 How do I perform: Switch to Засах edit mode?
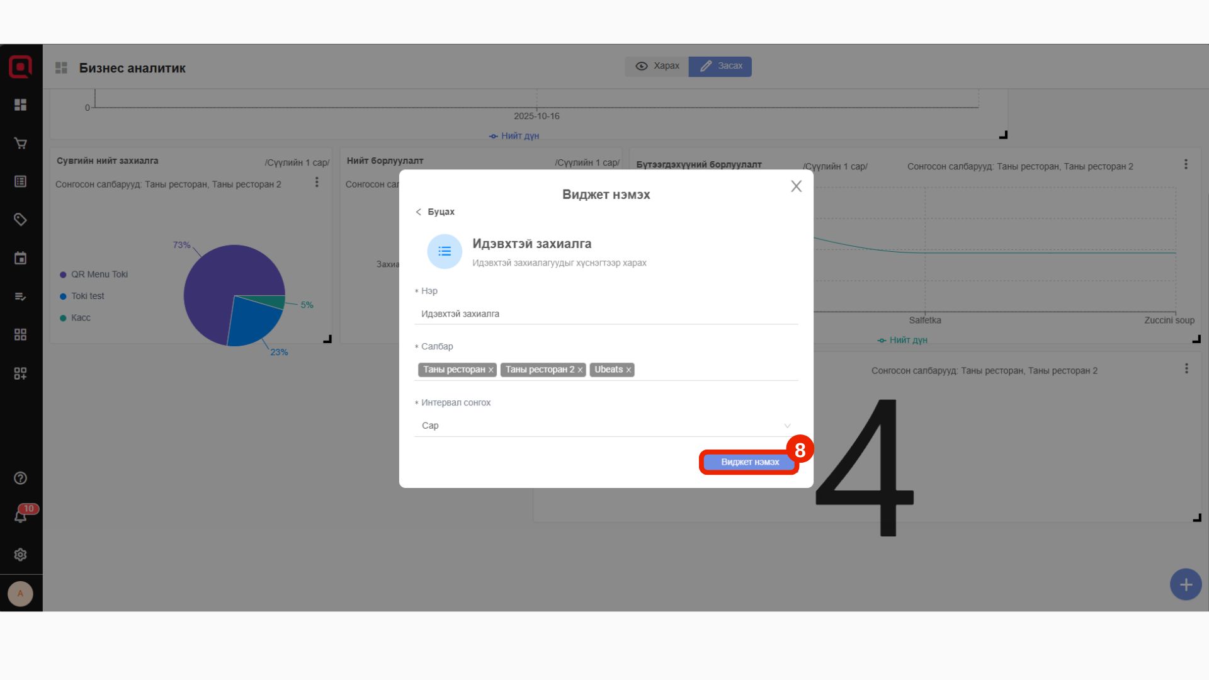coord(720,66)
